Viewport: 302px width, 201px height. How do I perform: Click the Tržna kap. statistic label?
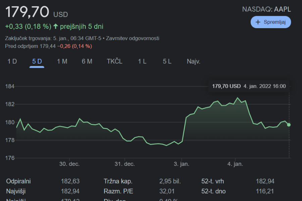(118, 181)
